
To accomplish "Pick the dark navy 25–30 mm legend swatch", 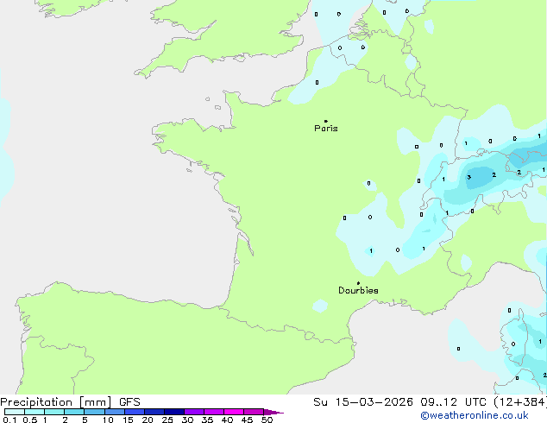I will point(174,412).
